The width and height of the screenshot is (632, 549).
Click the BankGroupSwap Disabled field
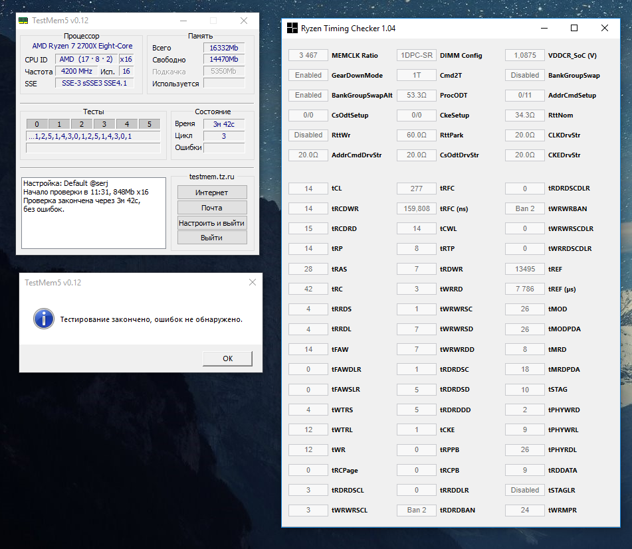point(525,75)
